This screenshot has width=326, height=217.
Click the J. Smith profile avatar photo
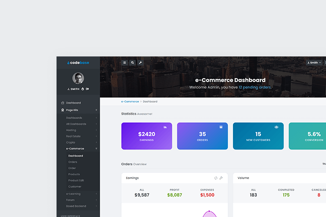[x=78, y=78]
